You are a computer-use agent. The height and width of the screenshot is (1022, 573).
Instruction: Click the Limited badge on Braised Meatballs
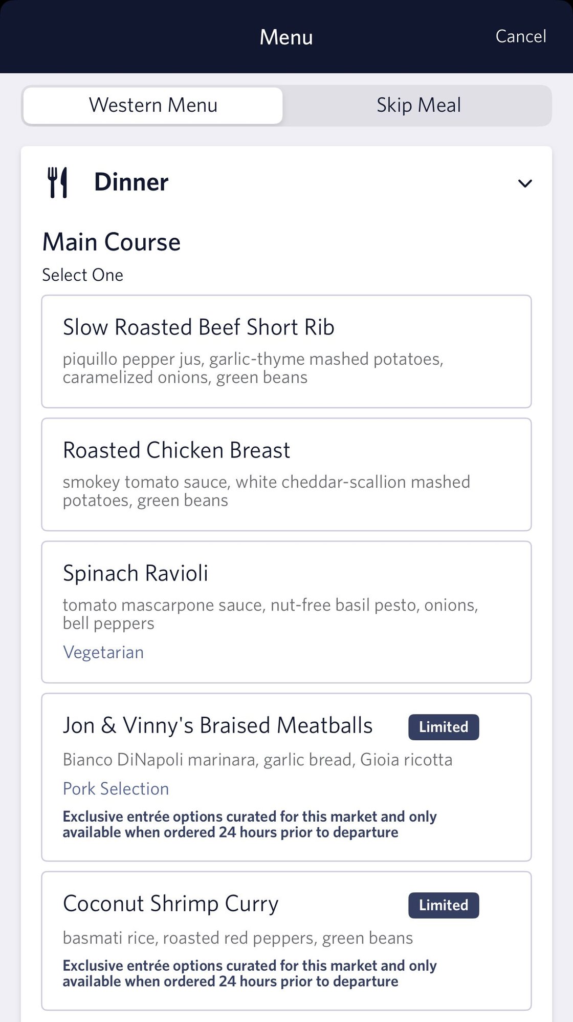tap(443, 727)
